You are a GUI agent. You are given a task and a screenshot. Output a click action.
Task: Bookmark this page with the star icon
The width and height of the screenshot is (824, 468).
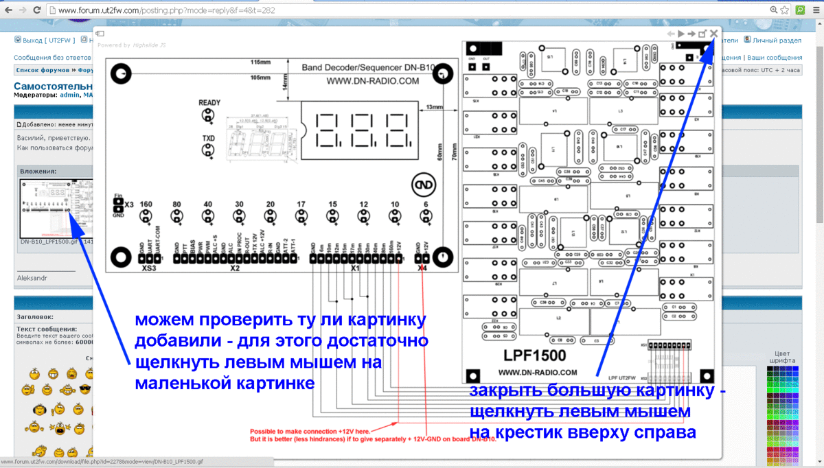click(786, 10)
